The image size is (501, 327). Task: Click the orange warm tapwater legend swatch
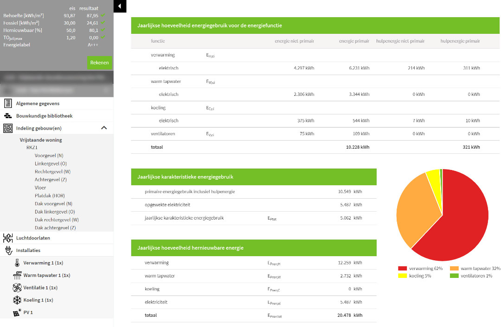point(454,269)
